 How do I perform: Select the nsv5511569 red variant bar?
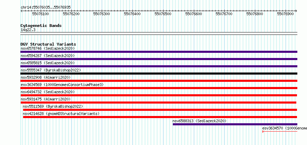(160, 110)
